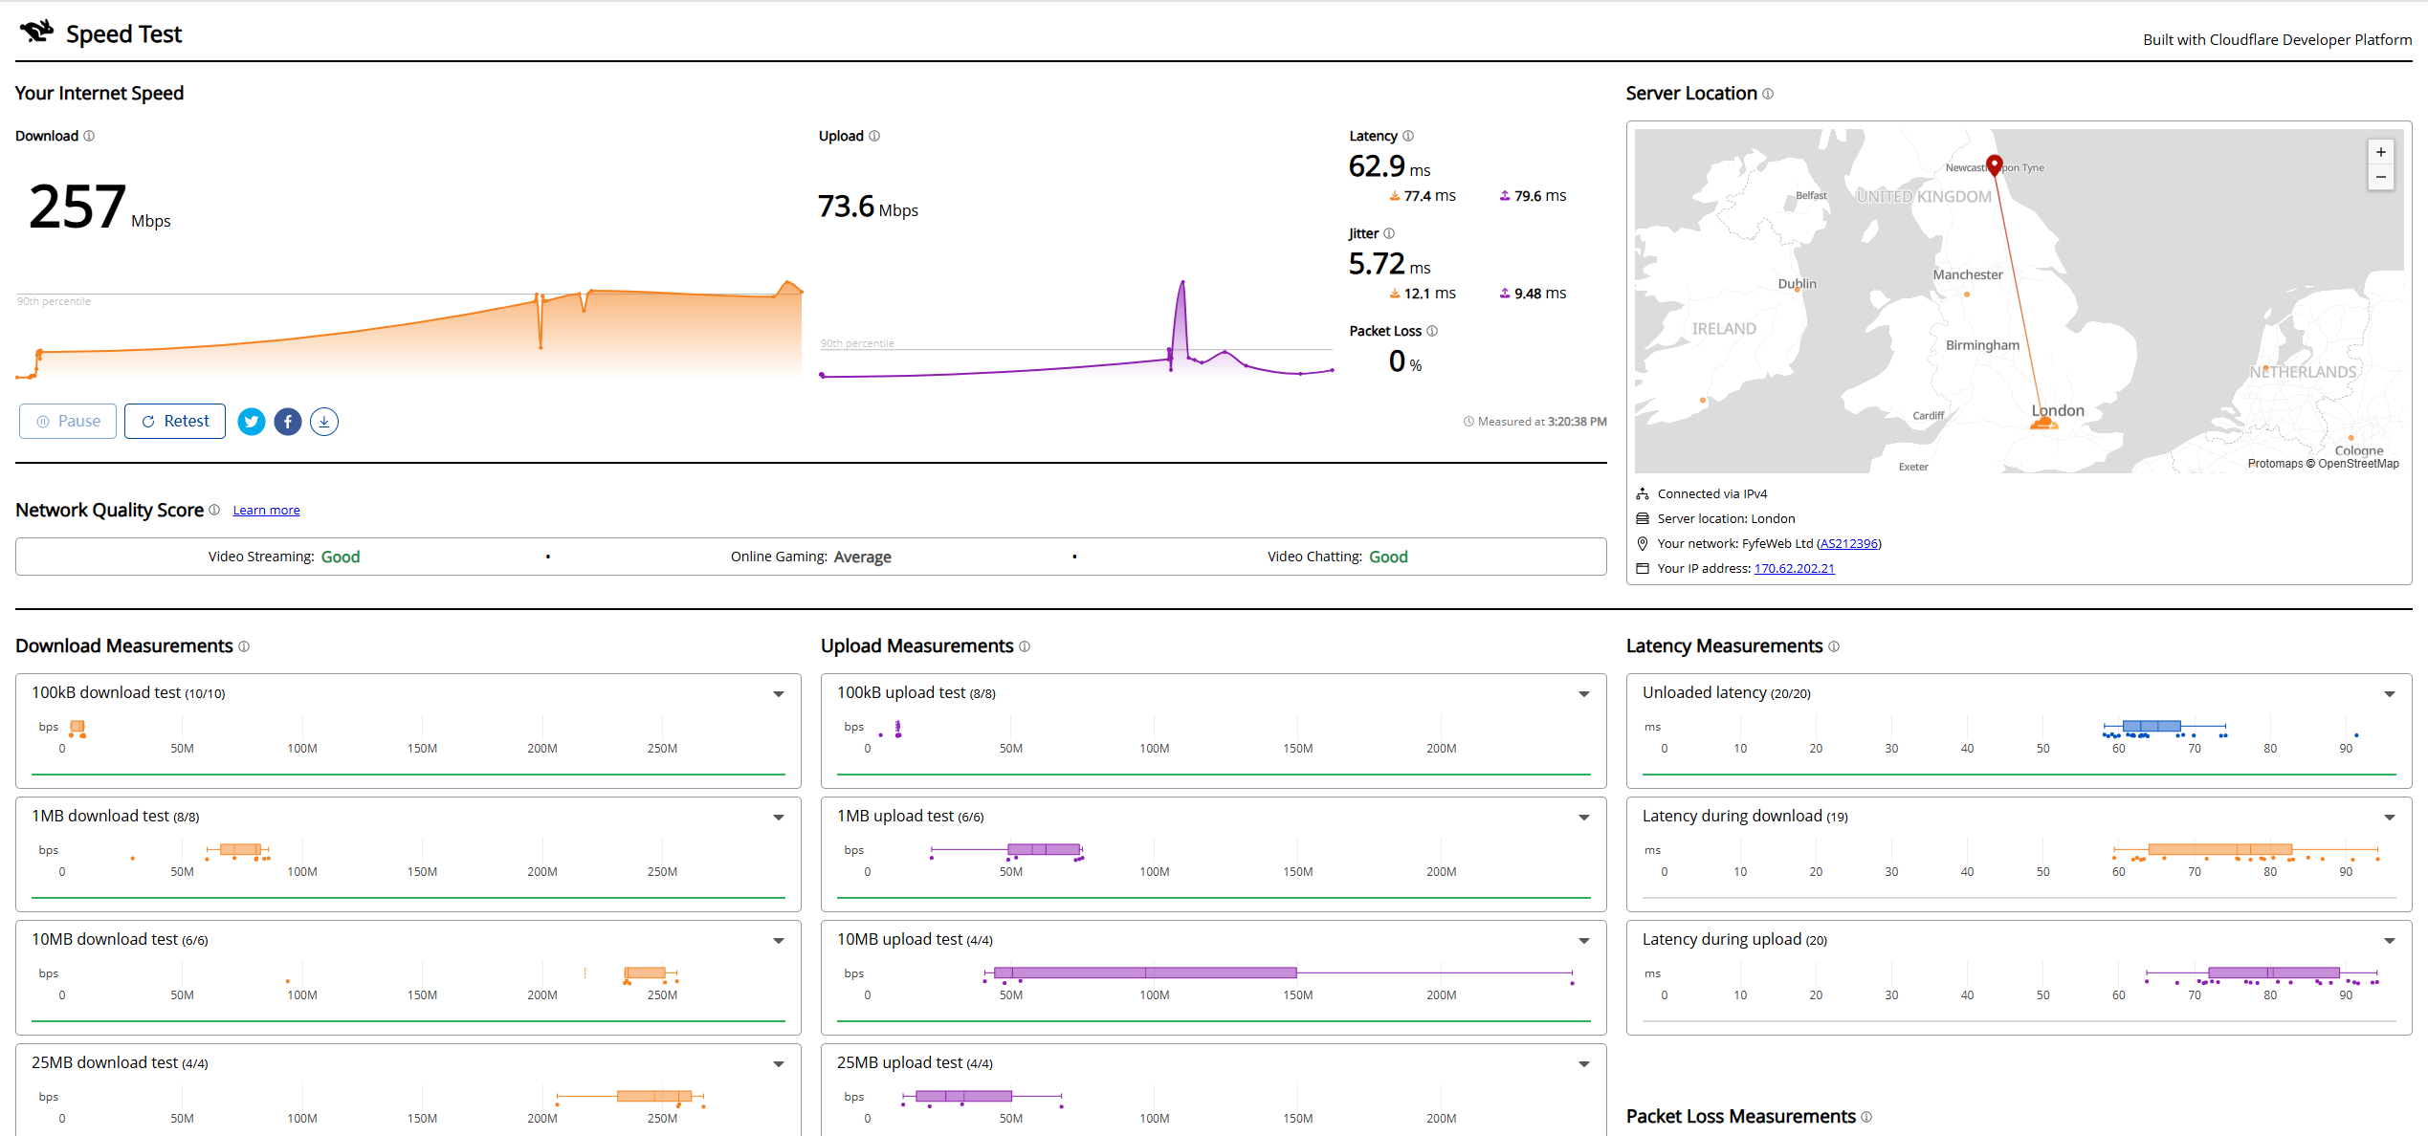Click the upload speed line chart
Viewport: 2428px width, 1136px height.
click(x=1076, y=330)
